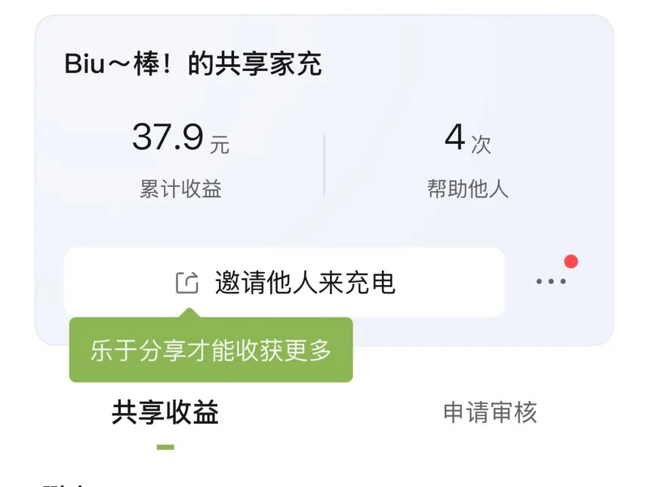This screenshot has width=649, height=487.
Task: Tap the divider between earnings and help count
Action: 324,164
